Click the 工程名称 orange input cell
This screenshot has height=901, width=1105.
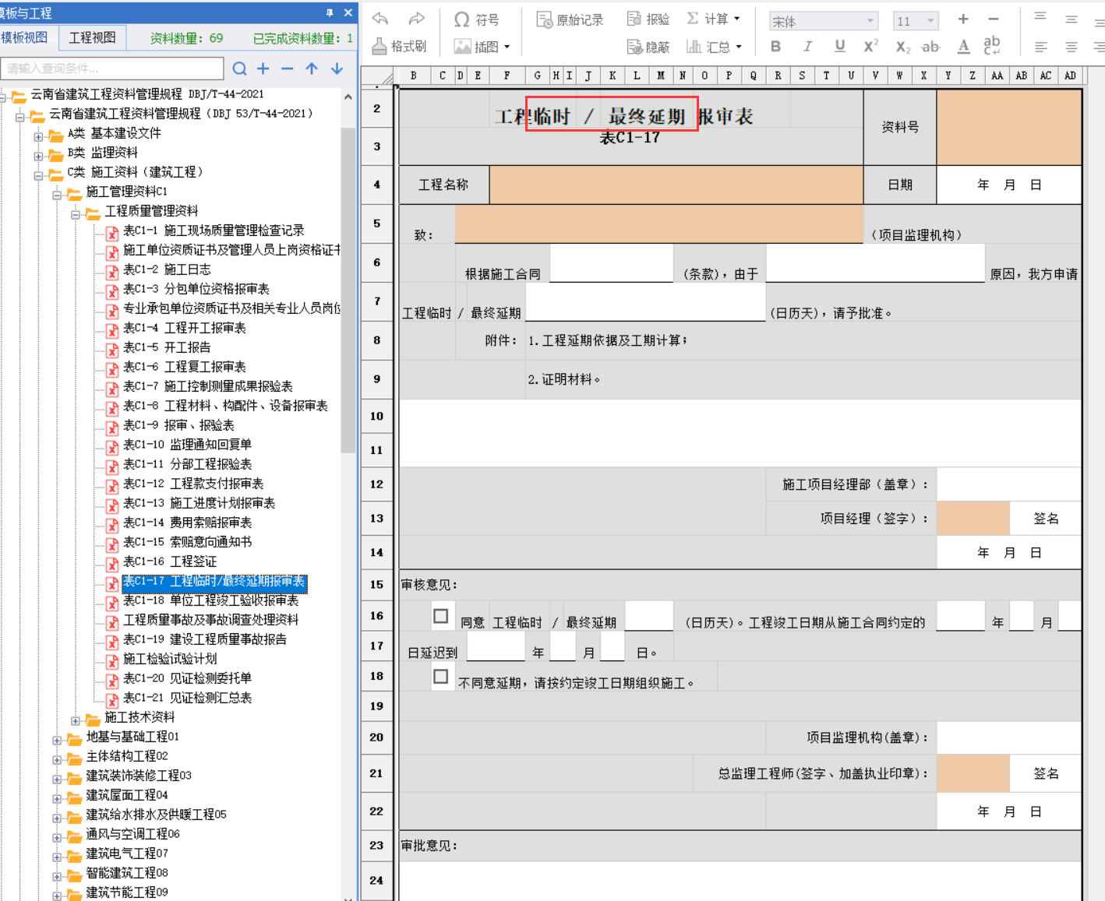(x=676, y=185)
